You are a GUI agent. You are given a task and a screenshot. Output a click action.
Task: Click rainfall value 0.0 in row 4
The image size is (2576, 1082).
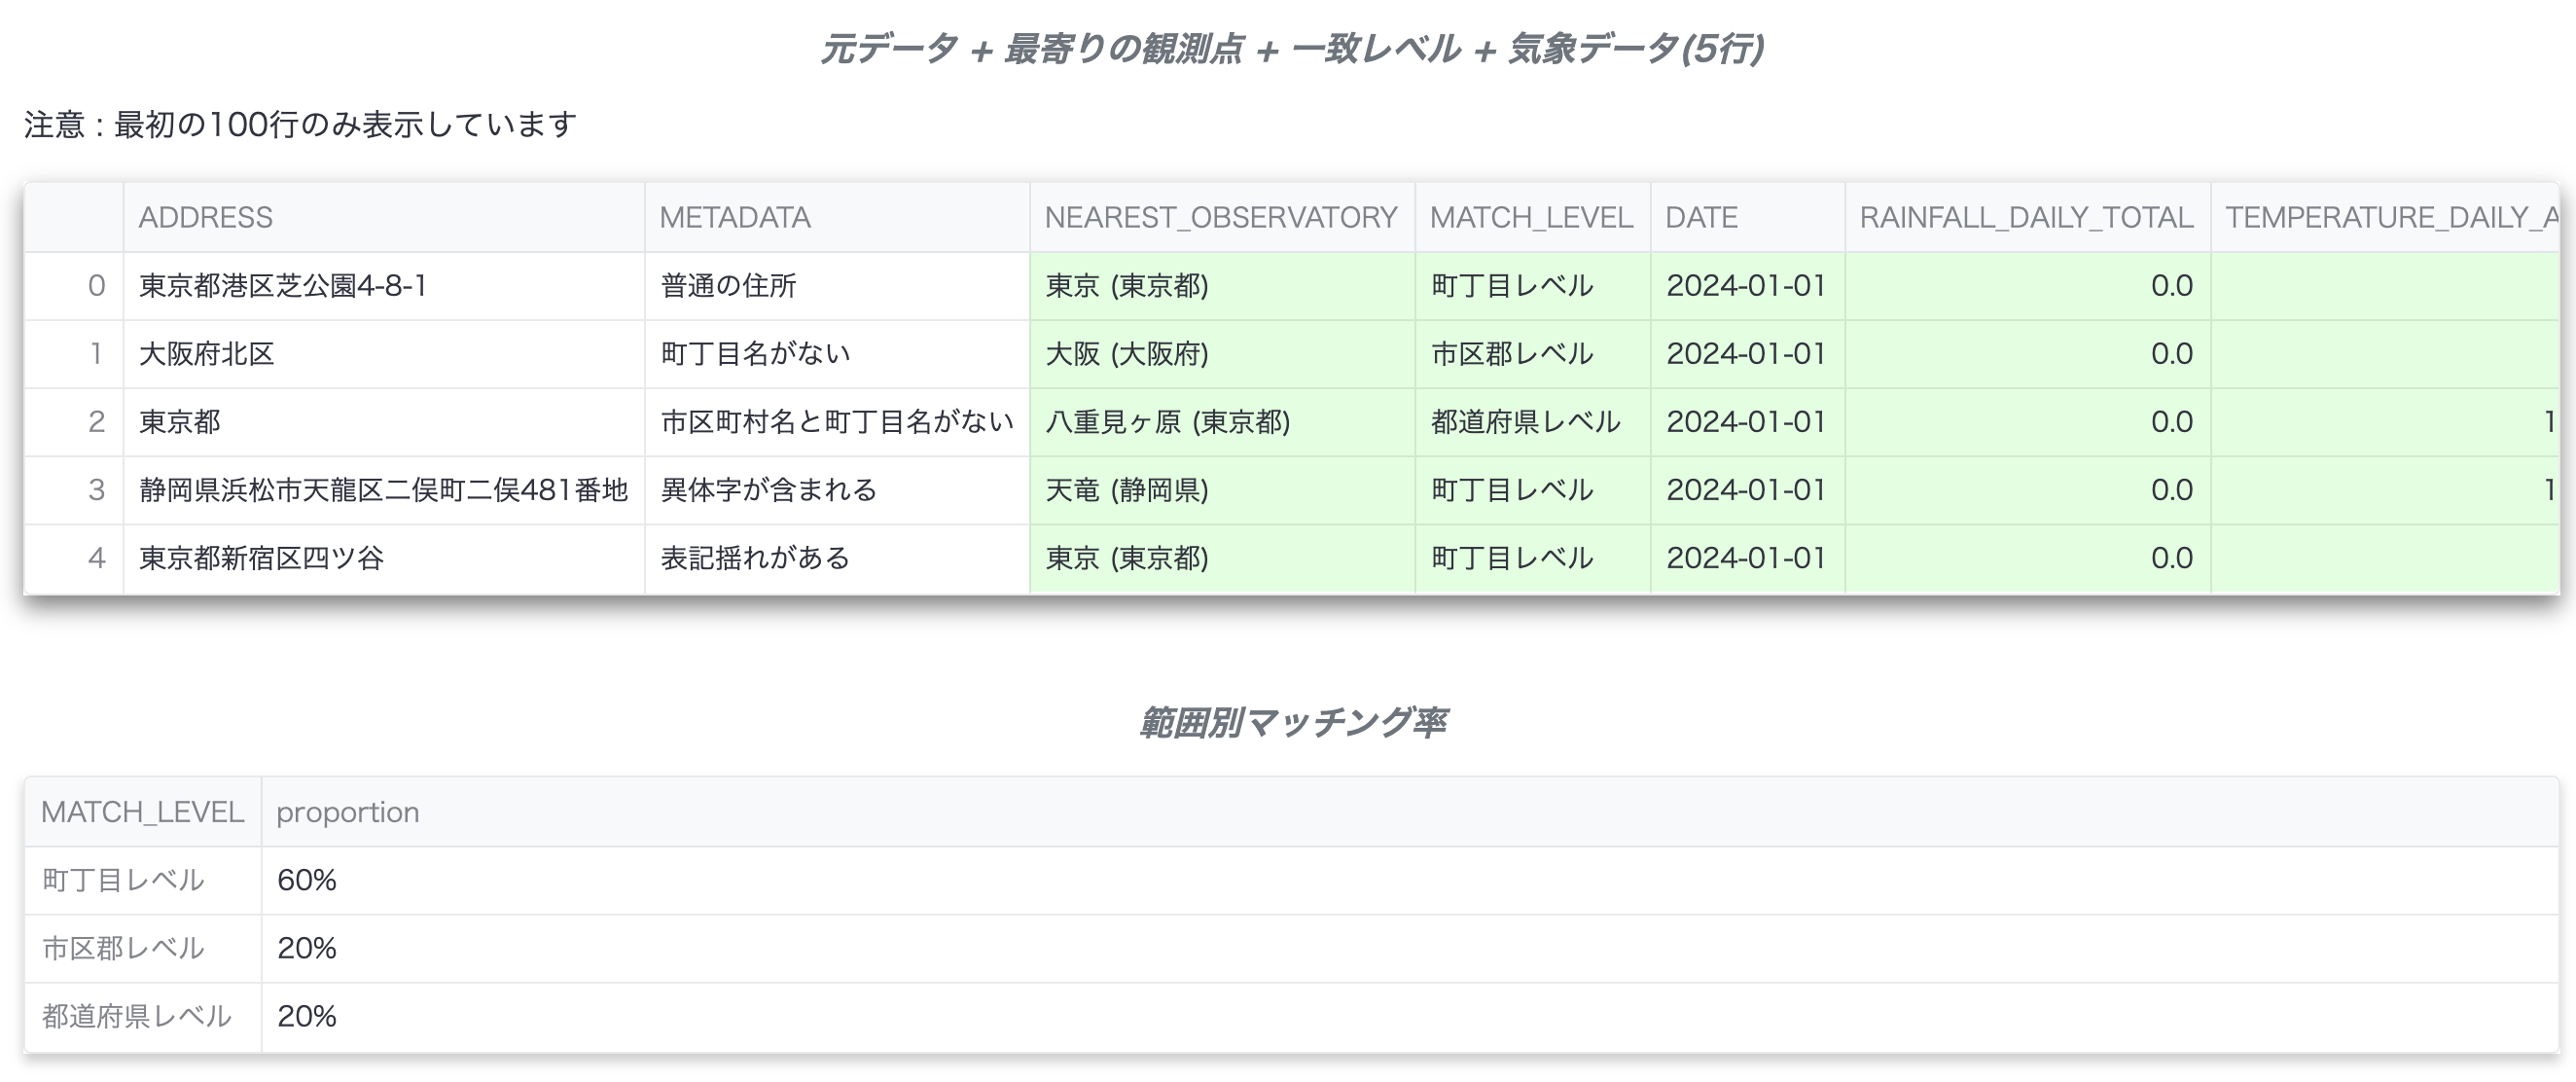click(x=2027, y=558)
